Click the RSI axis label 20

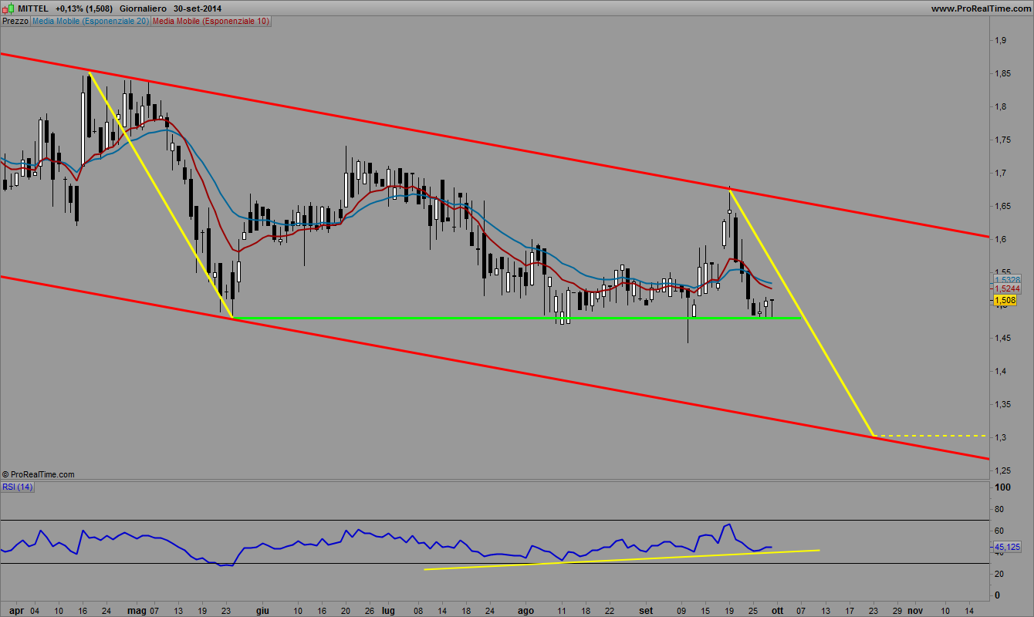tap(1000, 574)
